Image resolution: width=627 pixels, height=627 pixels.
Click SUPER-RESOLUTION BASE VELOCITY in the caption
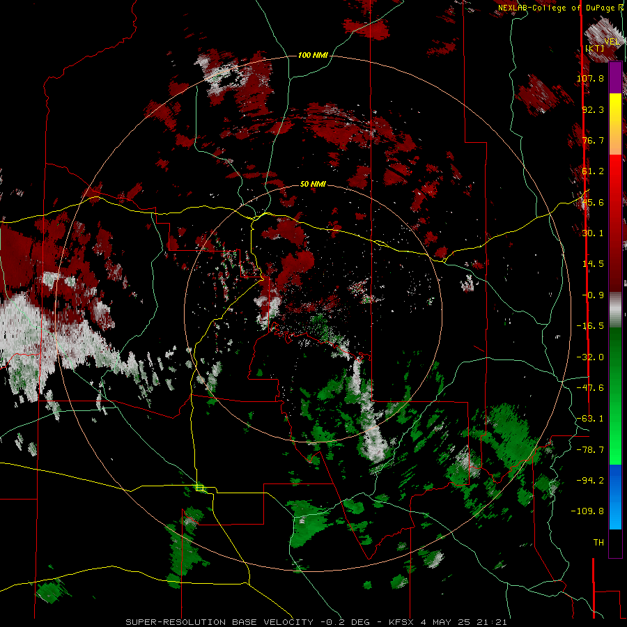(x=219, y=622)
